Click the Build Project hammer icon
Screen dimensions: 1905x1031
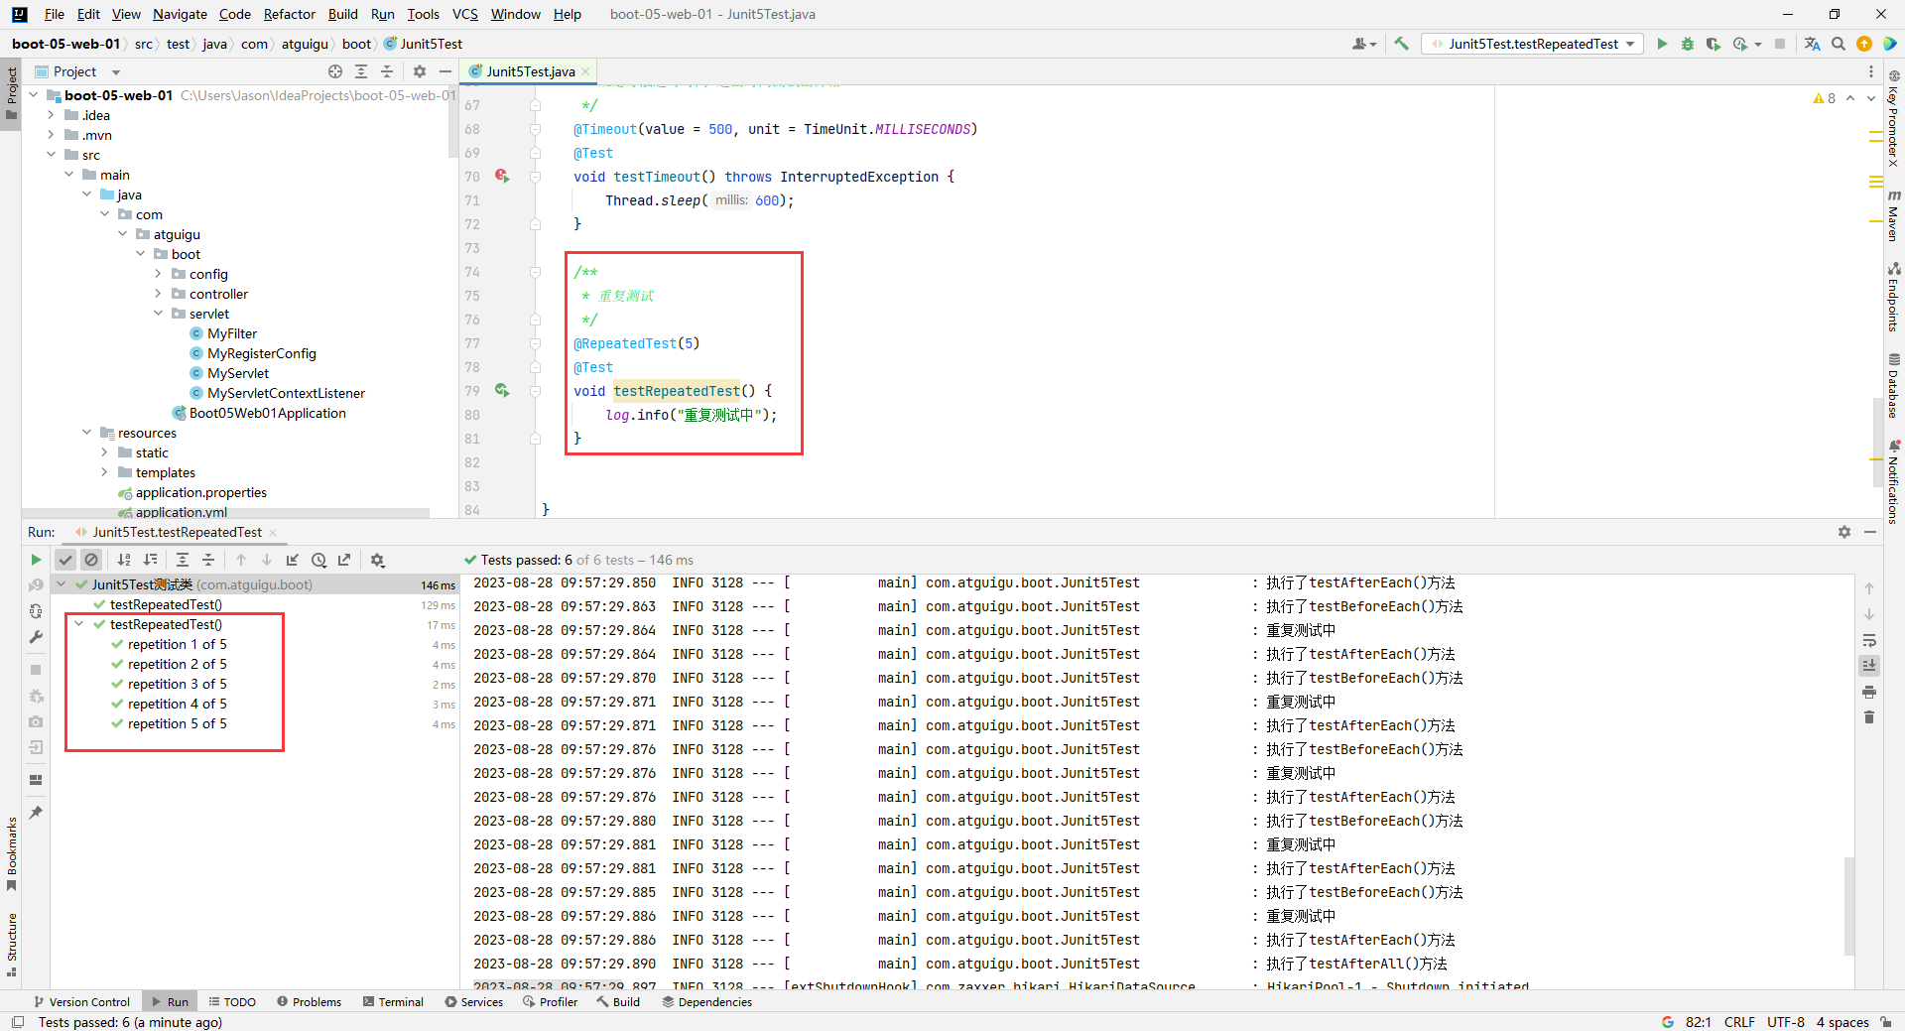point(1401,44)
